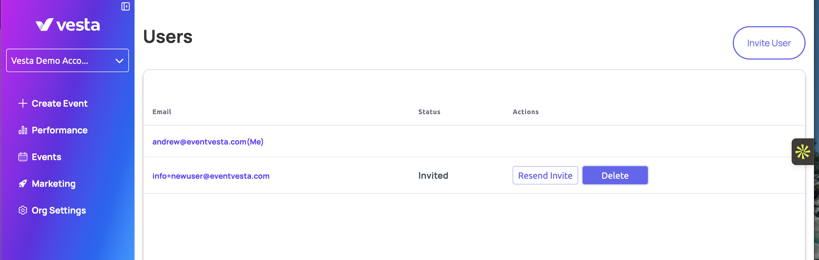Image resolution: width=819 pixels, height=260 pixels.
Task: Click the Org Settings gear icon
Action: click(x=23, y=210)
